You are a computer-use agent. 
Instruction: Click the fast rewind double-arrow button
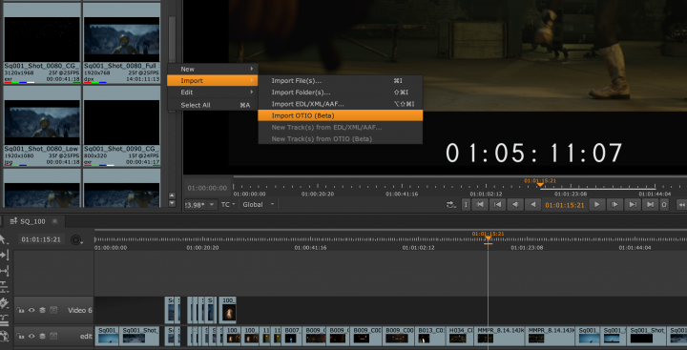(x=681, y=204)
